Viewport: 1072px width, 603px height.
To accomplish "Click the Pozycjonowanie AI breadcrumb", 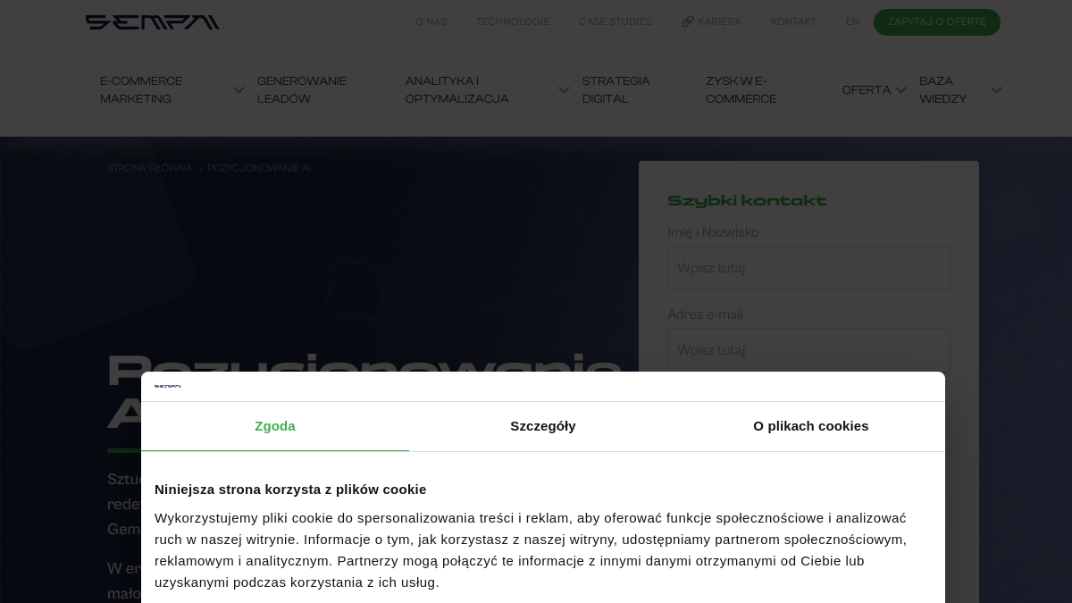I will click(x=259, y=168).
